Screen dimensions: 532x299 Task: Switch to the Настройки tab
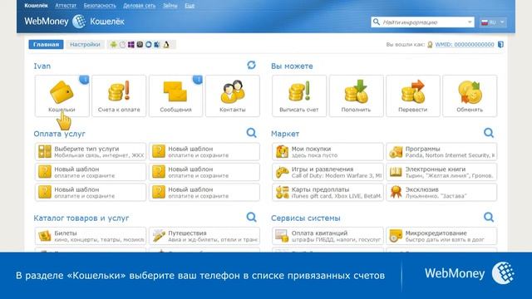coord(85,44)
